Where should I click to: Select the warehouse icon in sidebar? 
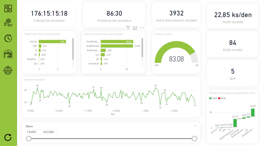[x=8, y=54]
